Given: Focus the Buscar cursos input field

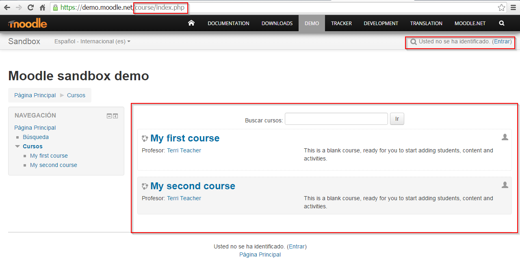Looking at the screenshot, I should coord(336,119).
